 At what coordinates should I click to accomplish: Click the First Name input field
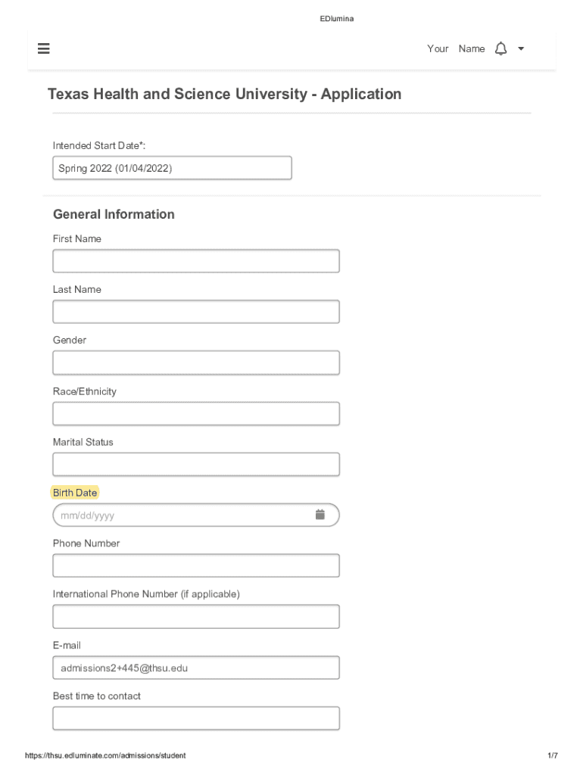pyautogui.click(x=196, y=261)
